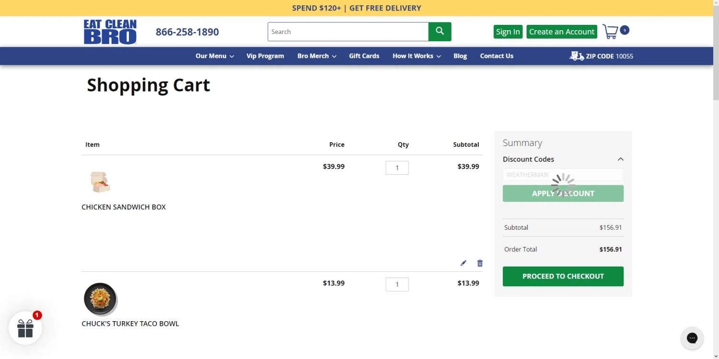Screen dimensions: 719x359
Task: Click the $13.99 subtotal for Turkey Taco Bowl
Action: [x=468, y=283]
